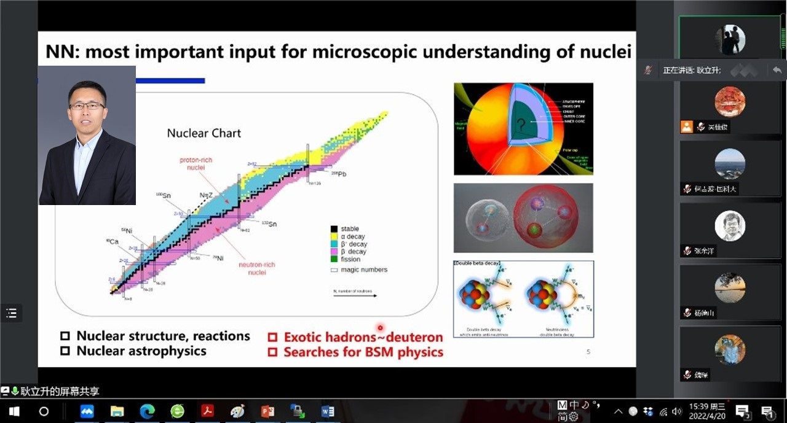Open the Windows Start menu
Image resolution: width=787 pixels, height=423 pixels.
14,411
